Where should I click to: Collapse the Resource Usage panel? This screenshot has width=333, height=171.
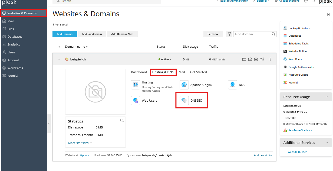[327, 97]
